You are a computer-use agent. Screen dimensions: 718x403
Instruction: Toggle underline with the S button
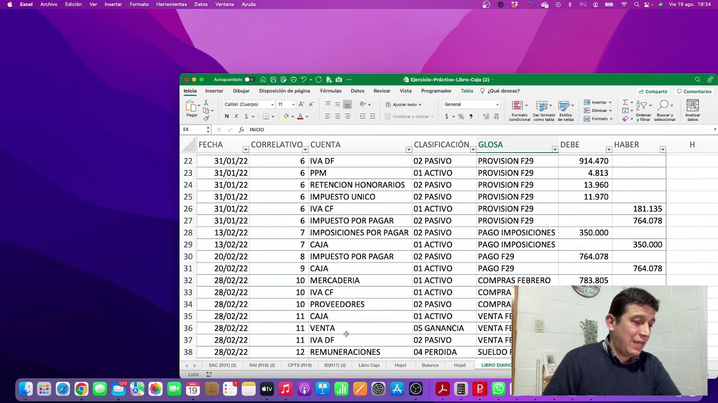(246, 116)
